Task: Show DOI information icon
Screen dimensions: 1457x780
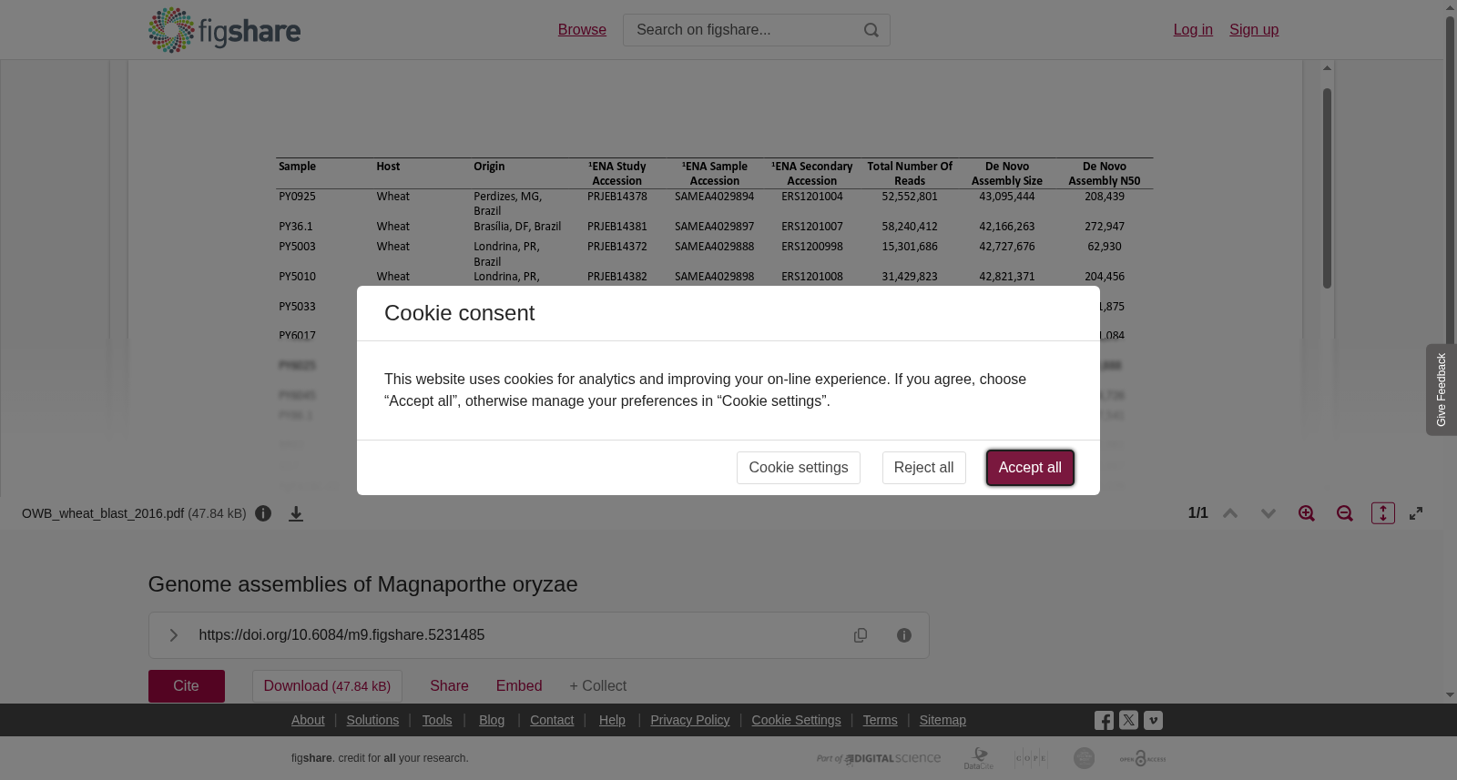Action: (904, 635)
